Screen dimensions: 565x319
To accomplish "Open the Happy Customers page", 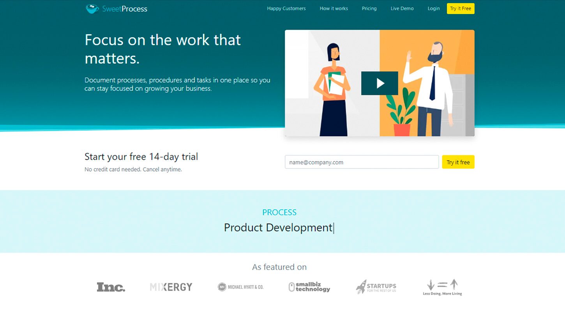I will [x=286, y=9].
